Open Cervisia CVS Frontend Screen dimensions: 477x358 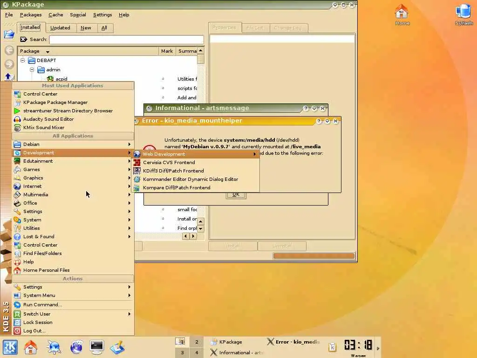tap(196, 163)
